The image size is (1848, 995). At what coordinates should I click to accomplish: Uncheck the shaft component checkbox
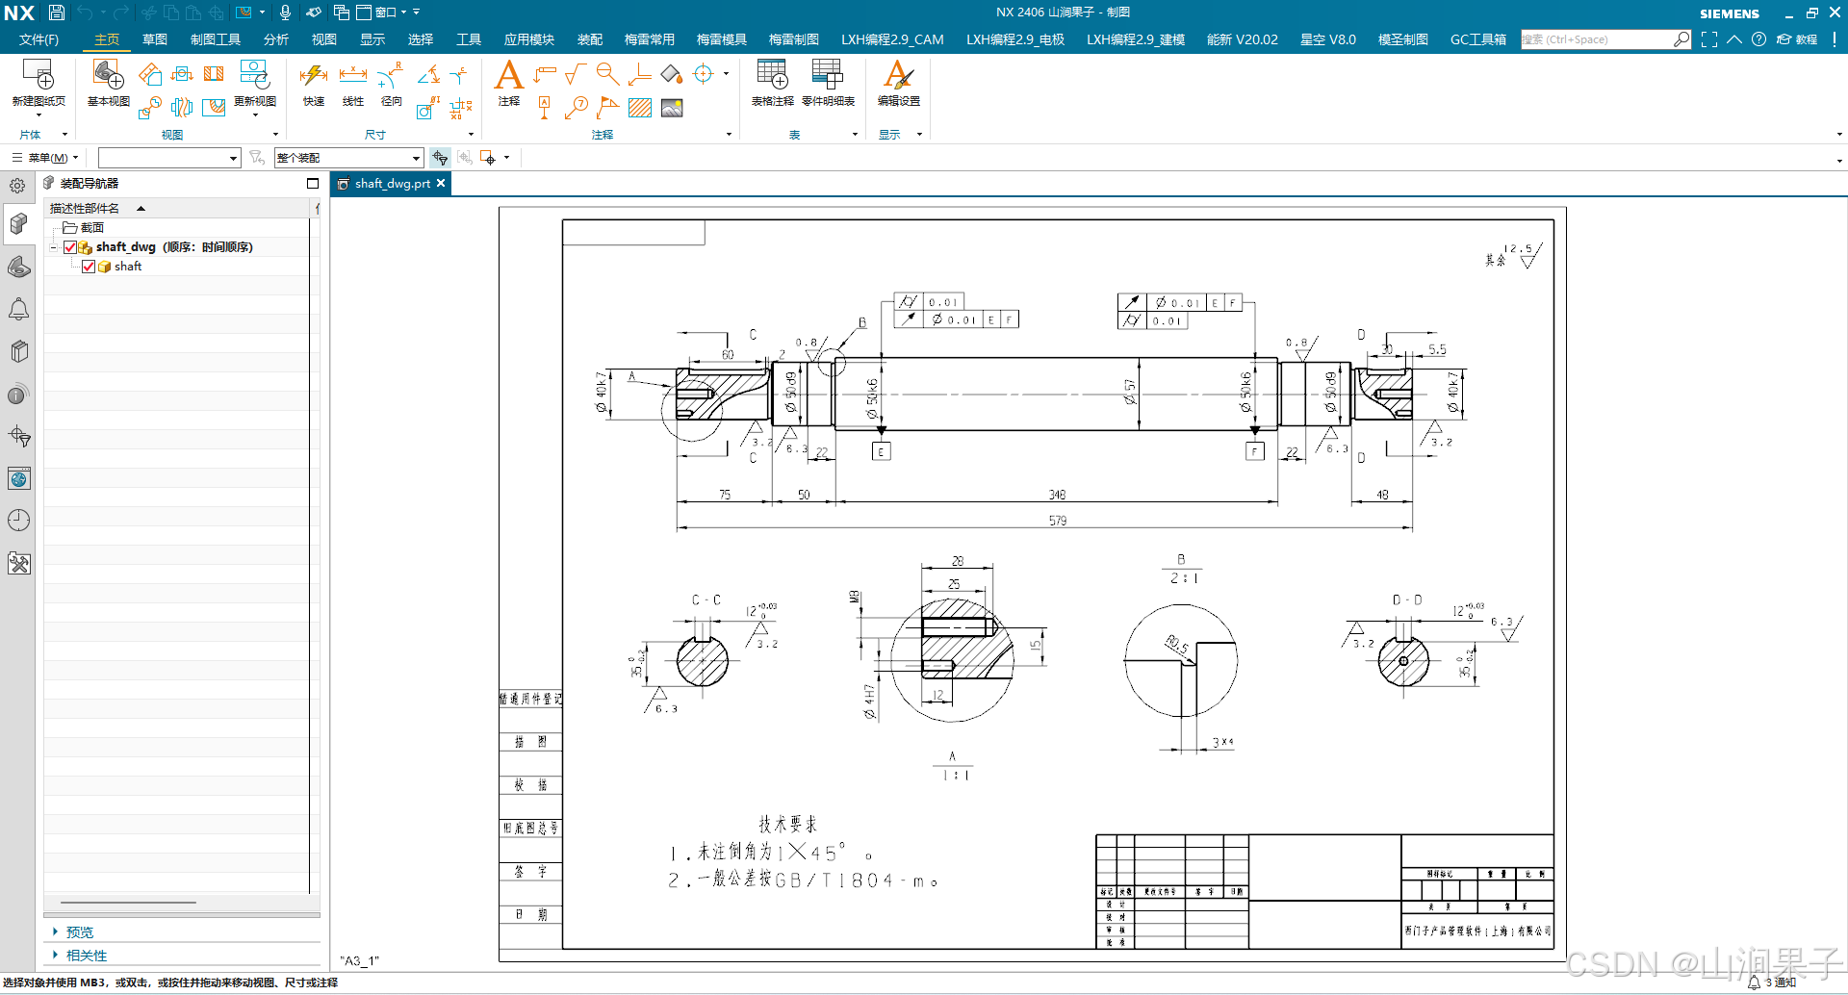[89, 267]
